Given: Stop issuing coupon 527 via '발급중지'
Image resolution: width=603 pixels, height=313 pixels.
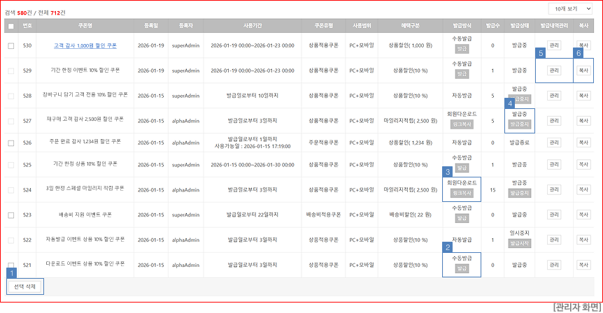Looking at the screenshot, I should coord(519,124).
